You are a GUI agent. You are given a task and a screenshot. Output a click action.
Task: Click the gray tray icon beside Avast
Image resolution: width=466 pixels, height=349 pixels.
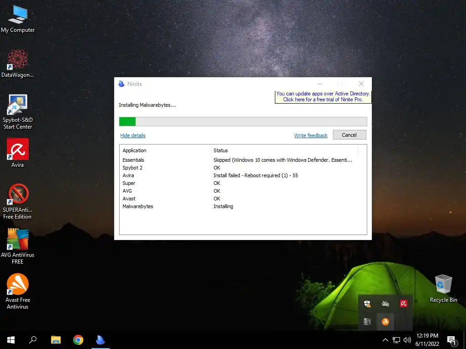(x=367, y=321)
